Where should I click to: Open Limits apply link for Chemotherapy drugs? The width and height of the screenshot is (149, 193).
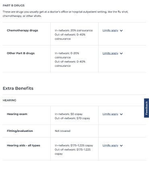[x=110, y=31]
